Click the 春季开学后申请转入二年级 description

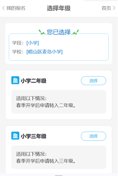point(46,105)
